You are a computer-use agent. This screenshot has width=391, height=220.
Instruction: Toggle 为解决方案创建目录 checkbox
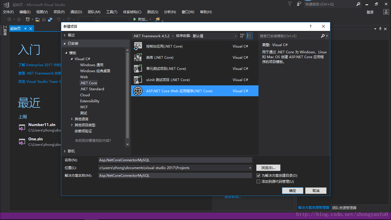[x=258, y=175]
